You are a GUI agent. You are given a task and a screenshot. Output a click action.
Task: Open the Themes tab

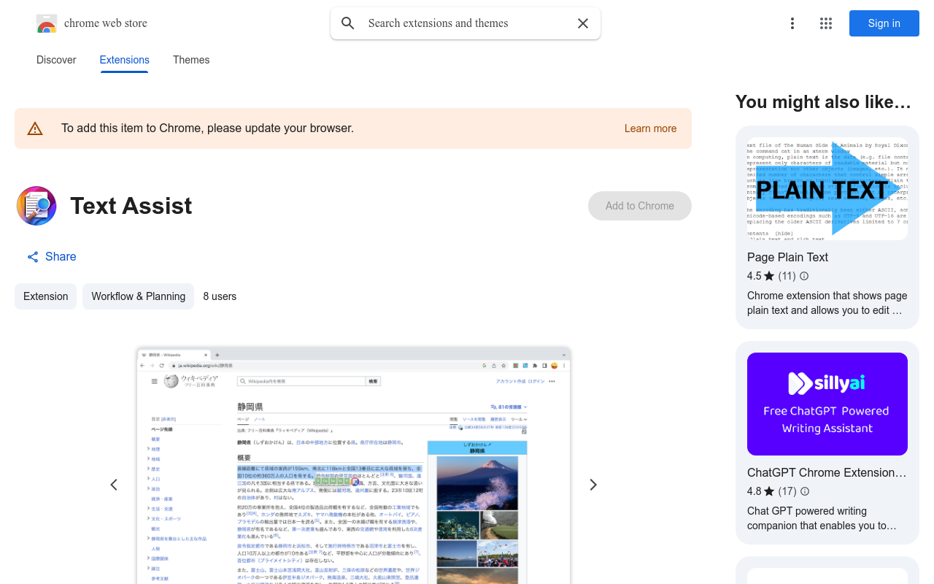point(191,60)
